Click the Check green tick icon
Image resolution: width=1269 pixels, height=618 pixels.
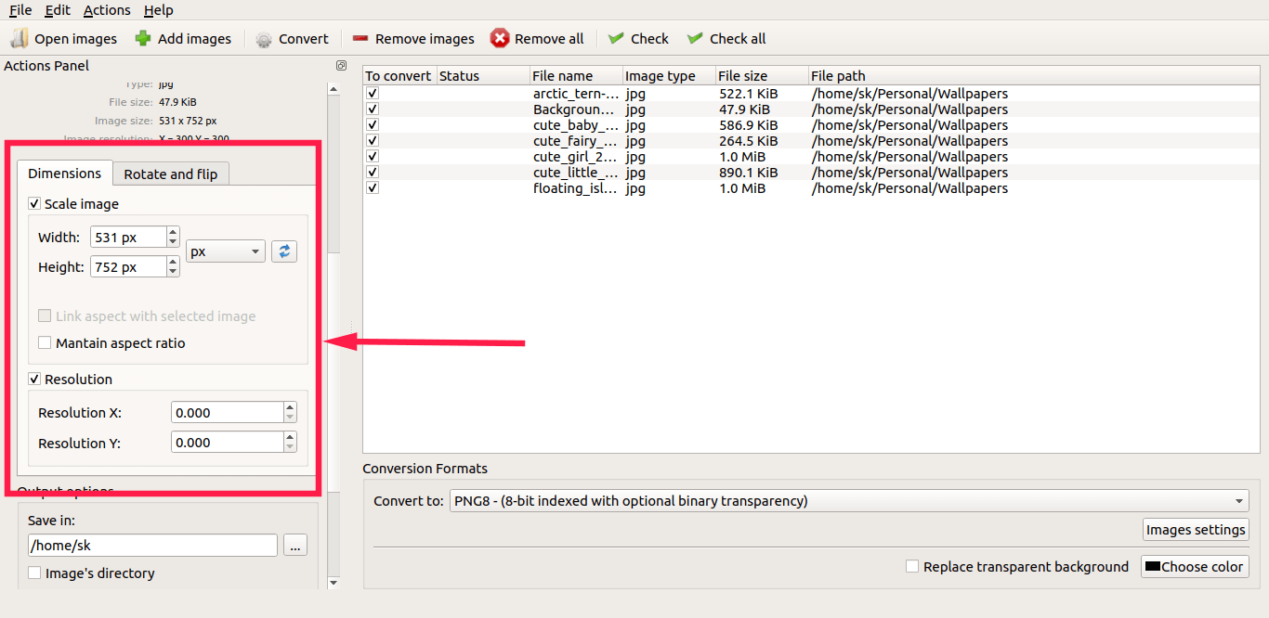tap(616, 38)
